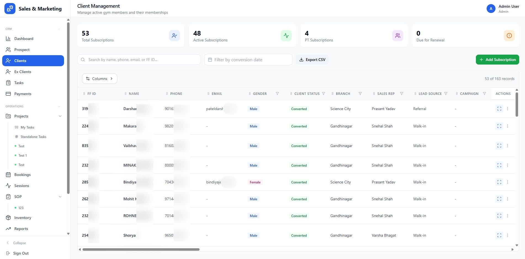Click the search by name input field
Image resolution: width=525 pixels, height=259 pixels.
pyautogui.click(x=142, y=60)
